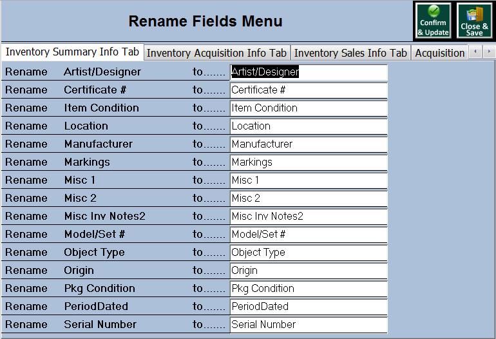Click the Model/Set # rename input
This screenshot has width=496, height=339.
coord(309,235)
